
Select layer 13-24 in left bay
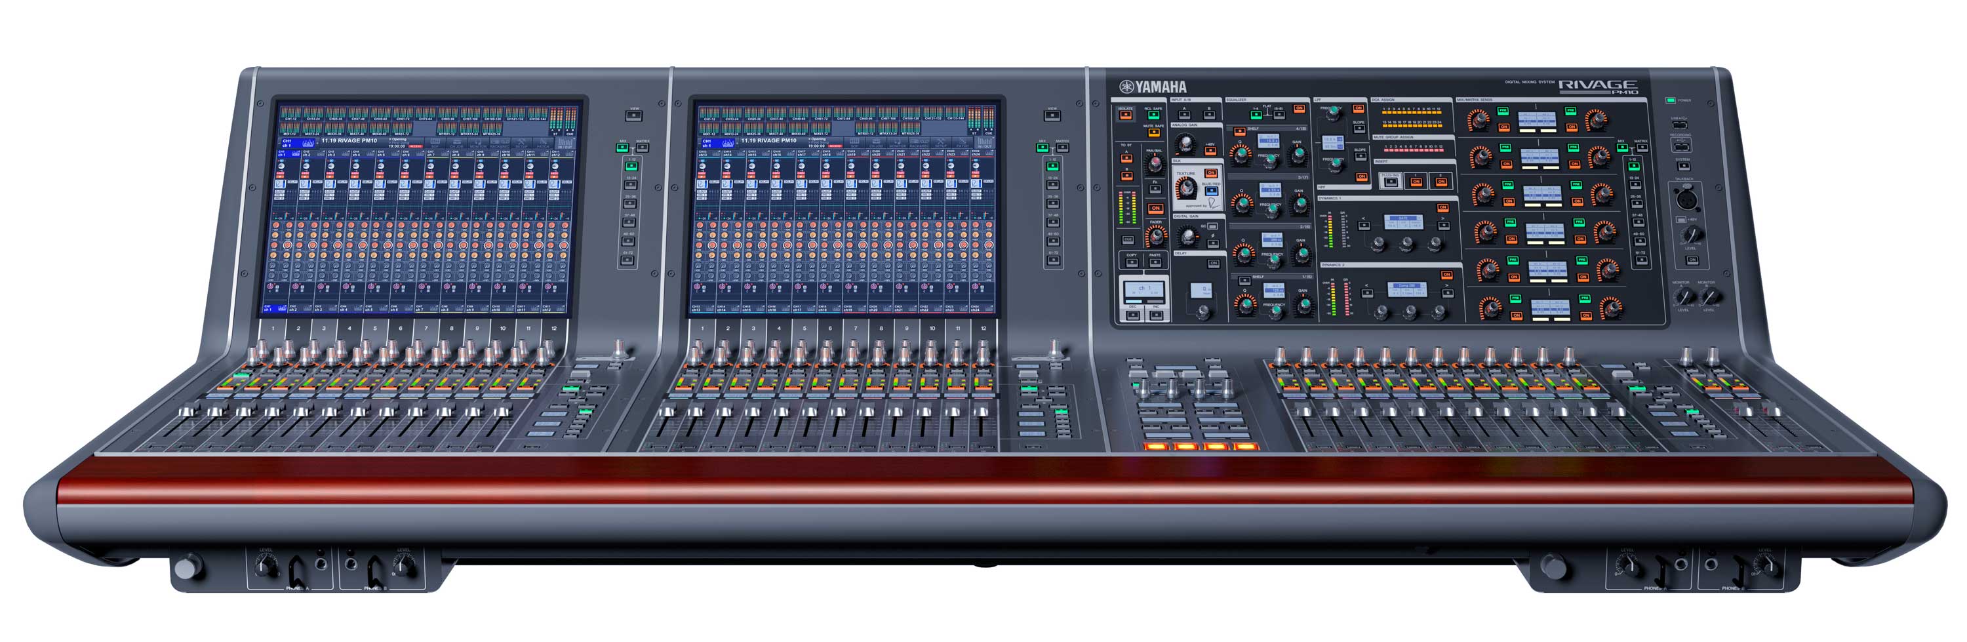pos(631,185)
